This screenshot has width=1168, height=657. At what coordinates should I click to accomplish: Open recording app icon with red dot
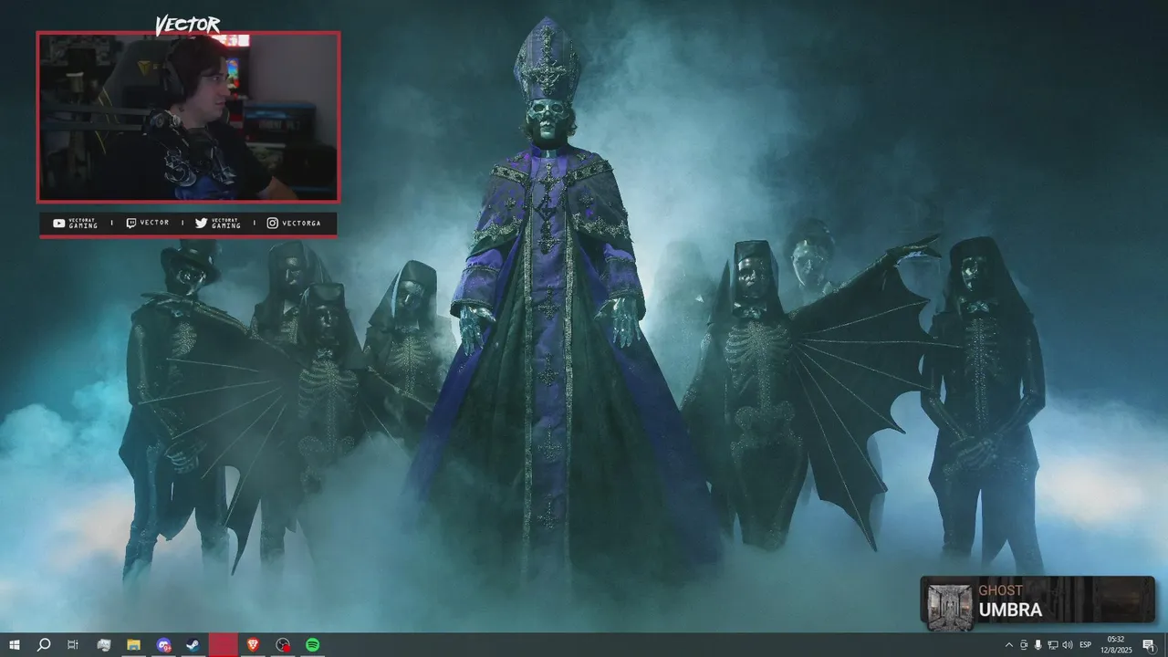coord(283,645)
